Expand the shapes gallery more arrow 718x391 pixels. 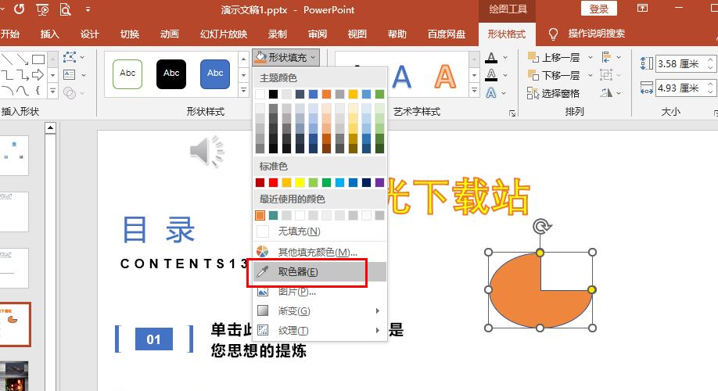pos(52,91)
